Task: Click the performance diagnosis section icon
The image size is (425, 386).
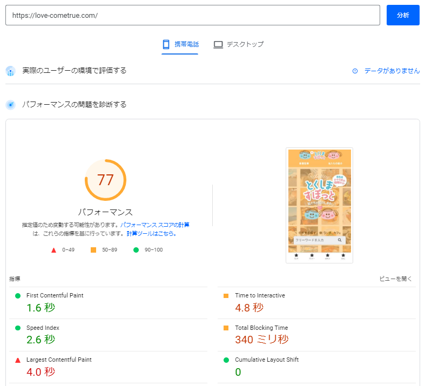Action: point(10,105)
